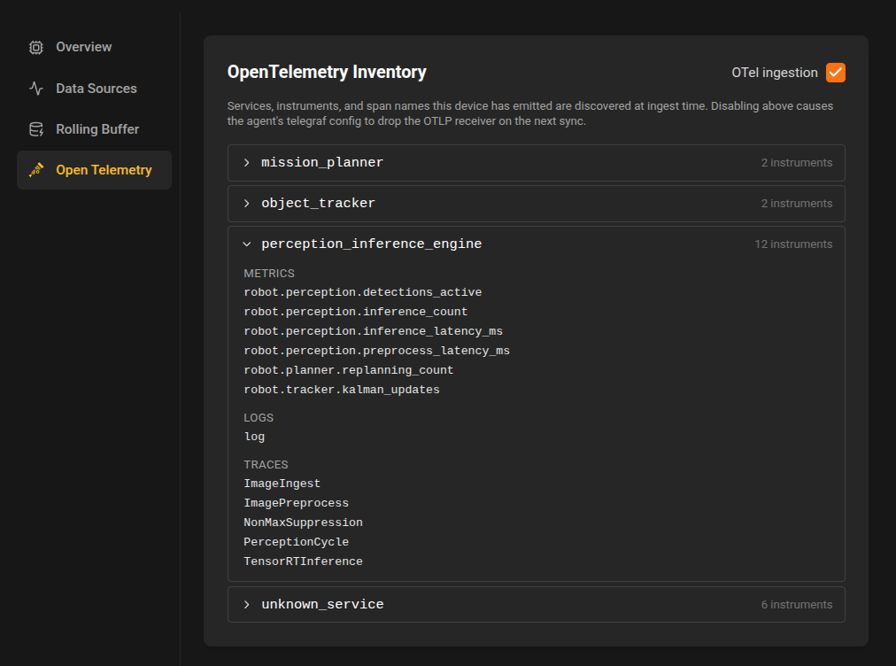
Task: Click the unknown_service service name
Action: coord(322,605)
